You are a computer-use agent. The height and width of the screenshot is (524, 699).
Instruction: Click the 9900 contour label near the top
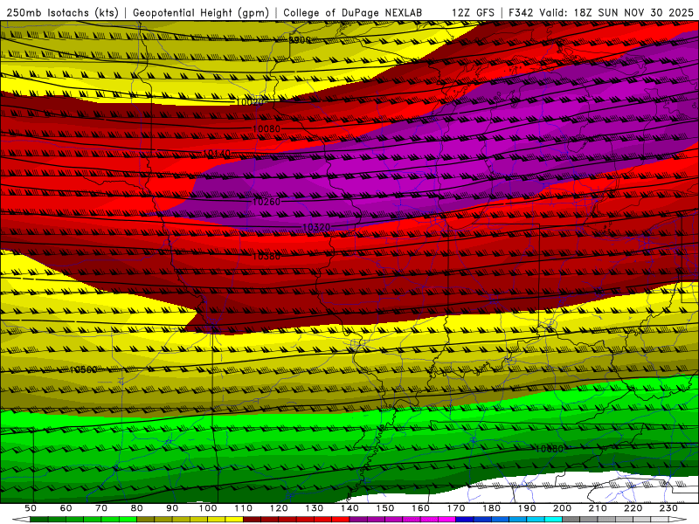pos(300,39)
